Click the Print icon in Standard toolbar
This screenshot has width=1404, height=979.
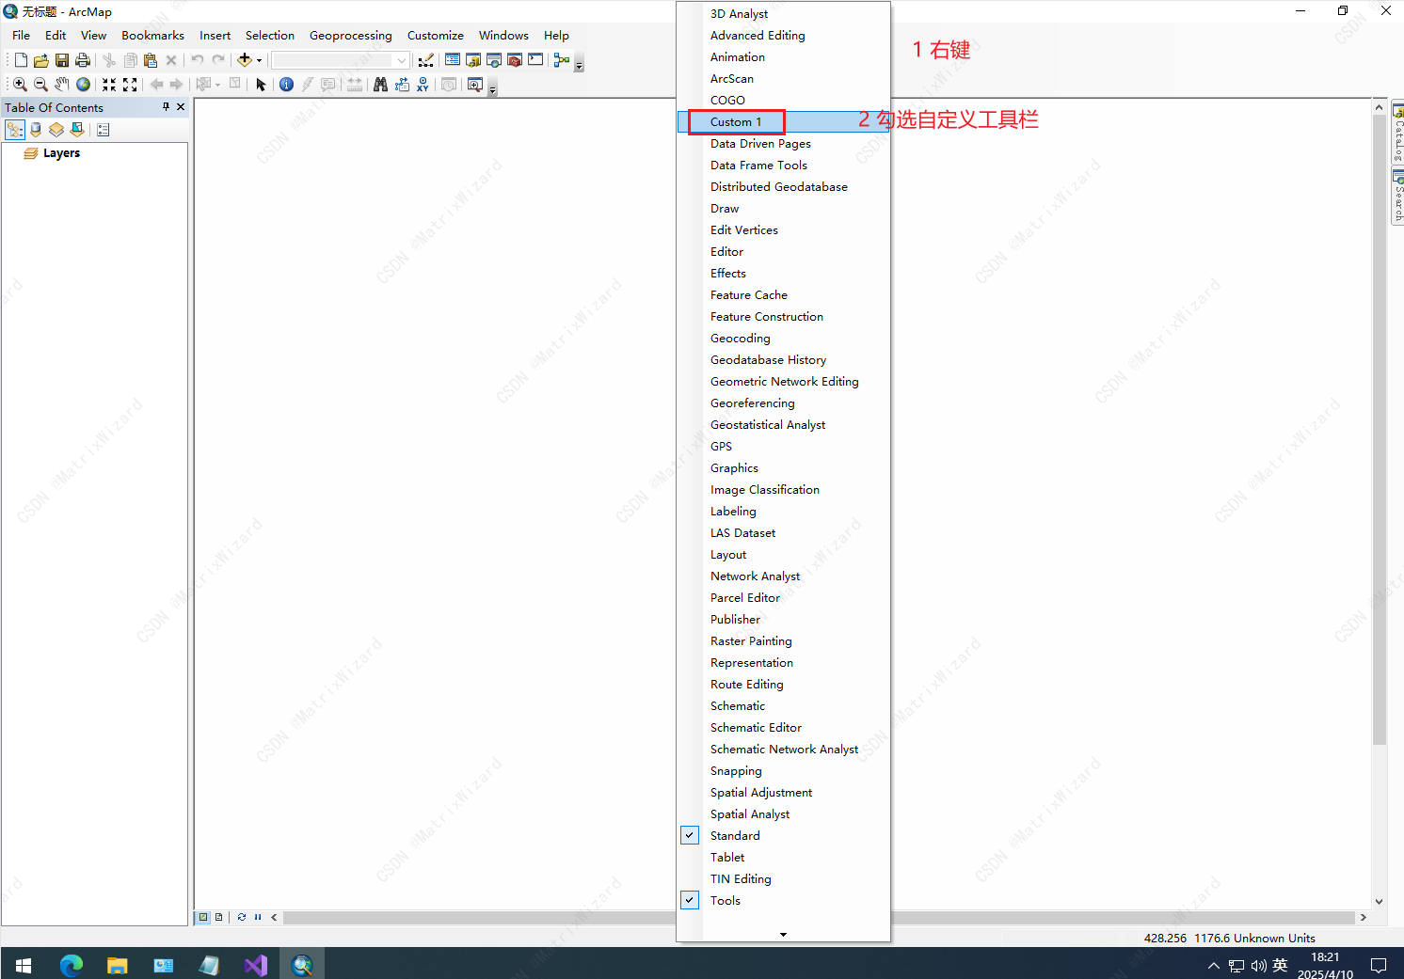click(x=83, y=60)
